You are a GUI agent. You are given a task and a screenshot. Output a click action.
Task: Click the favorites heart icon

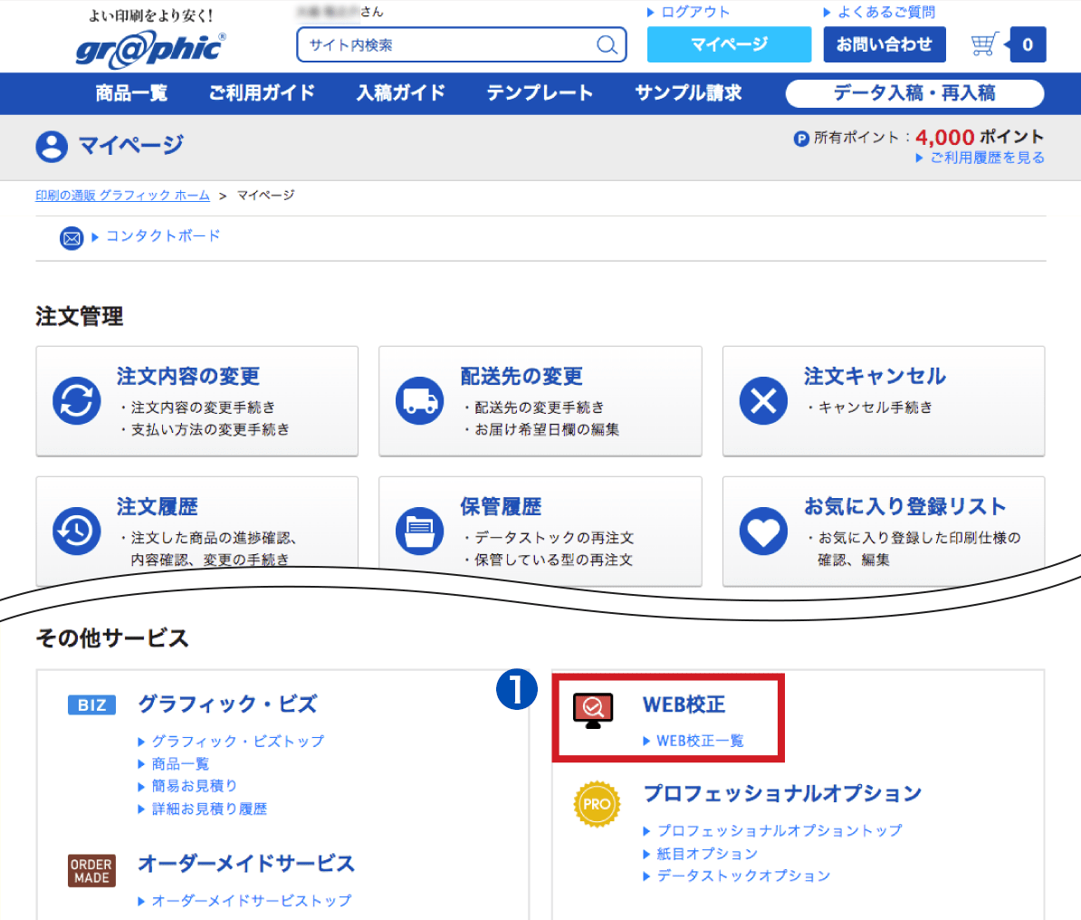click(763, 531)
